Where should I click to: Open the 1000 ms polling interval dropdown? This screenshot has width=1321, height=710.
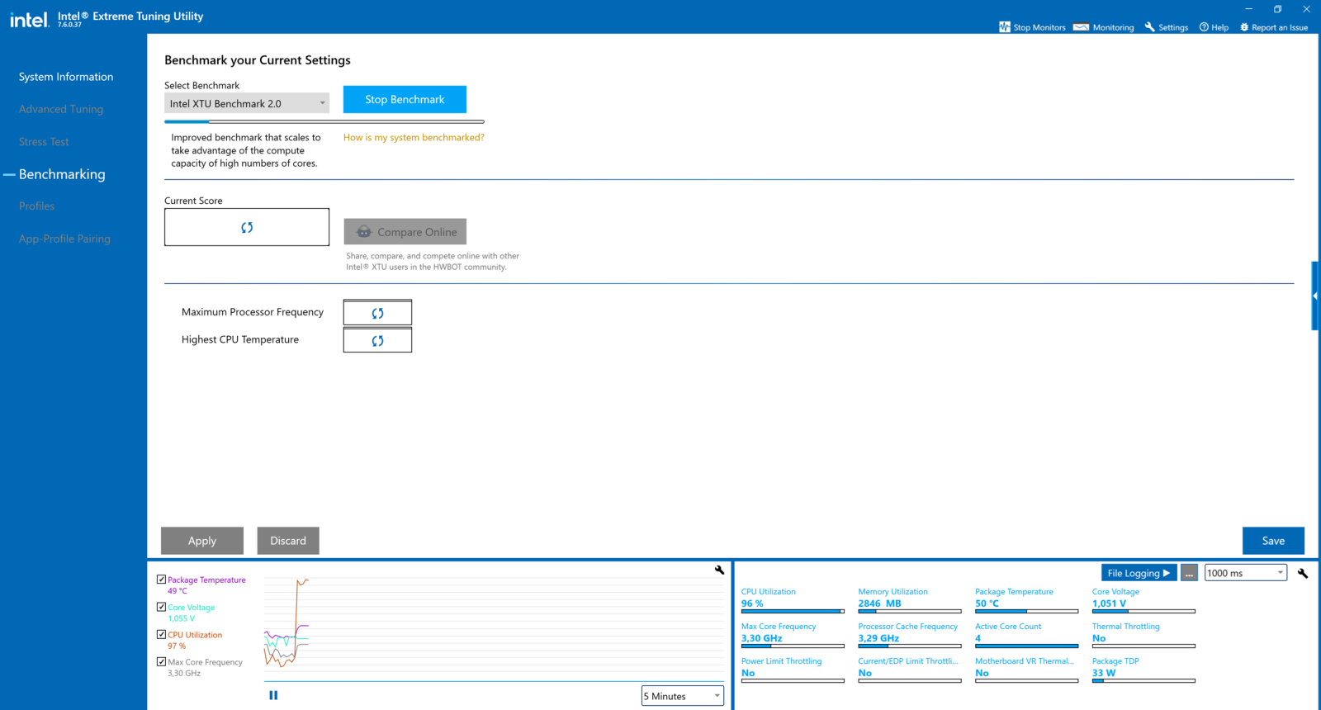(1246, 573)
